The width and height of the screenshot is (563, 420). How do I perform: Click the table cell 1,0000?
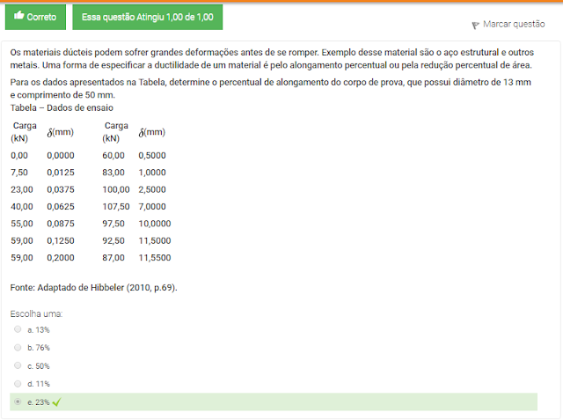coord(152,173)
